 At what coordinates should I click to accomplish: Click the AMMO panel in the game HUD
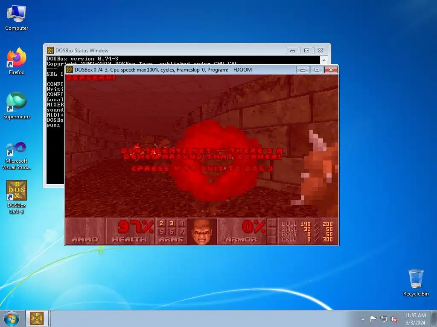click(85, 231)
